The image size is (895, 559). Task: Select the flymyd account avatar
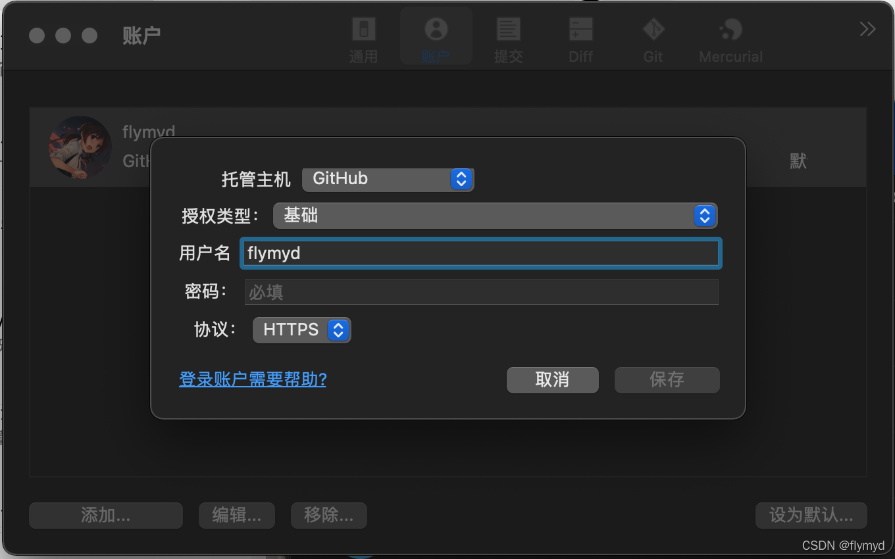click(x=80, y=147)
